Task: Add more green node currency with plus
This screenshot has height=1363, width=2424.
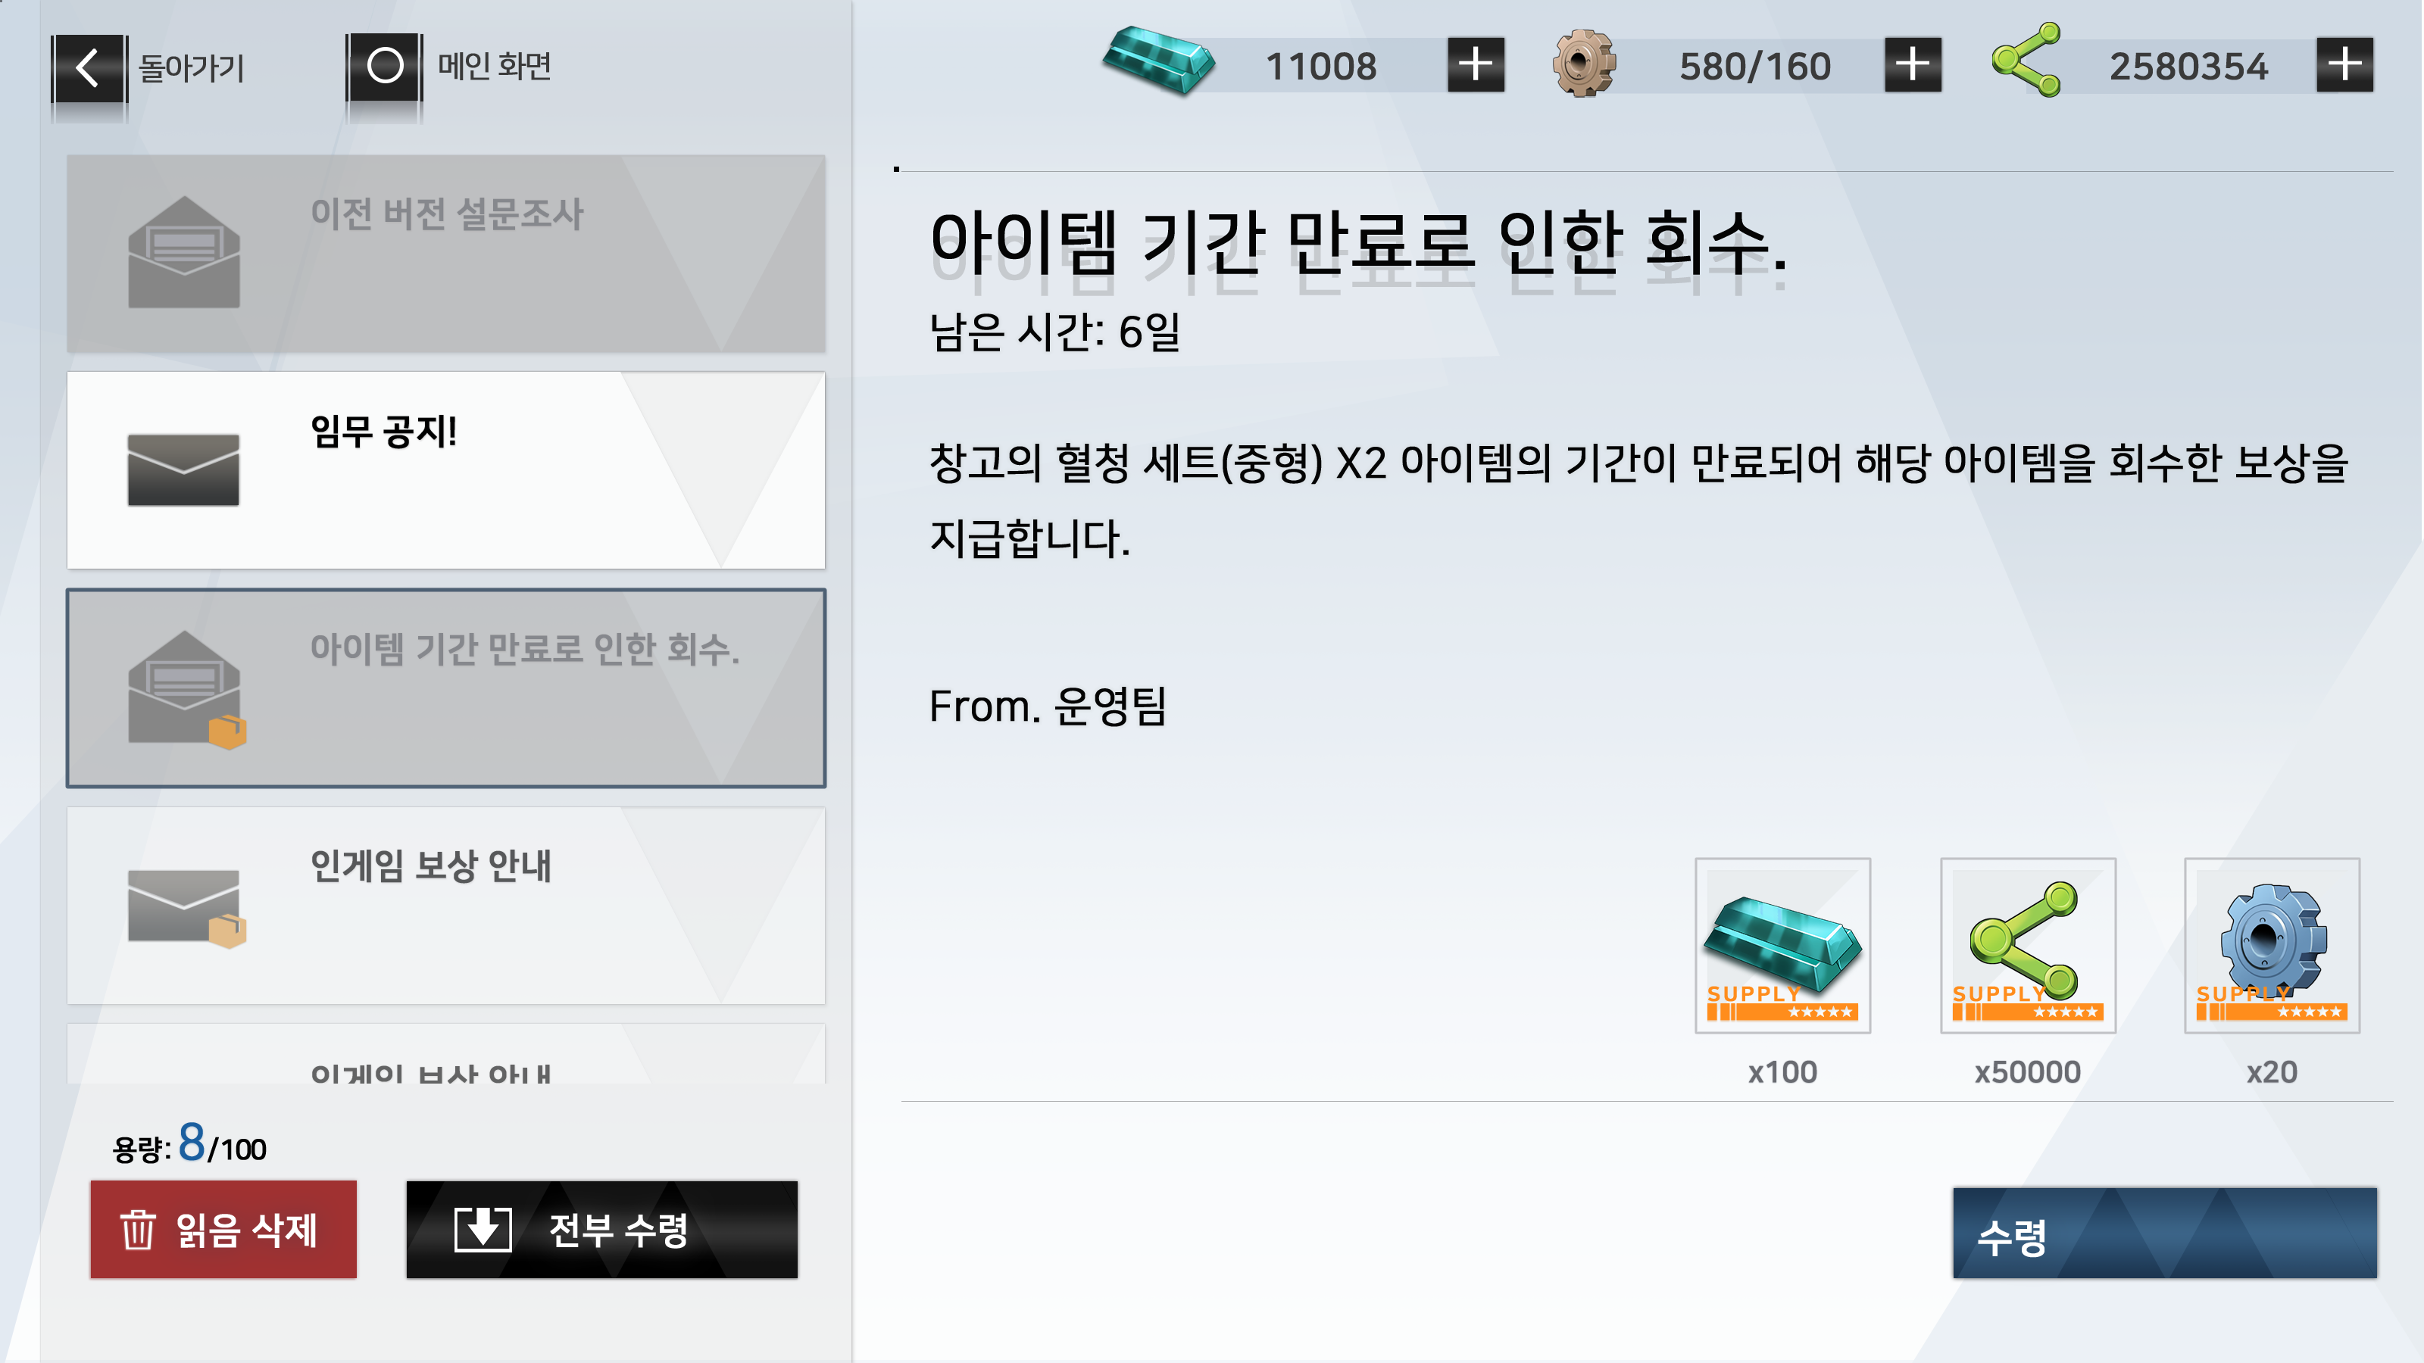Action: click(x=2344, y=65)
